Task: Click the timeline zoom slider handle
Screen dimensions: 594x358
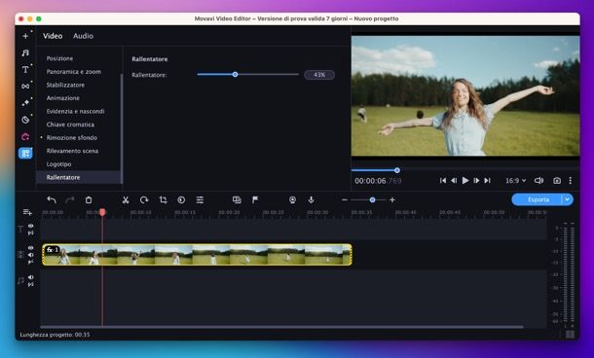Action: point(372,199)
